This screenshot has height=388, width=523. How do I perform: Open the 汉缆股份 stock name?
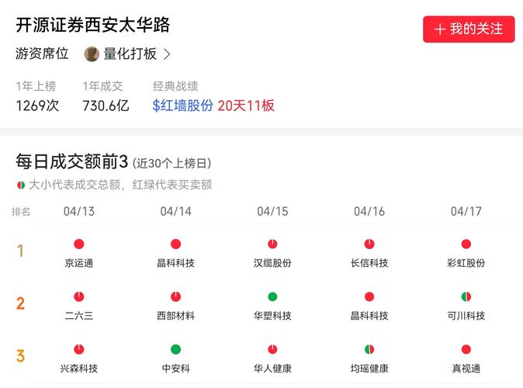pos(272,263)
